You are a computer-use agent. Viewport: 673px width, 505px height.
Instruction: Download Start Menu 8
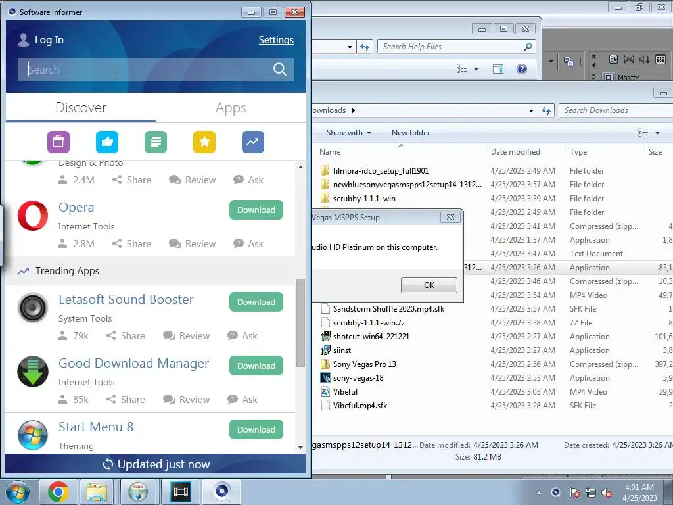pyautogui.click(x=256, y=429)
